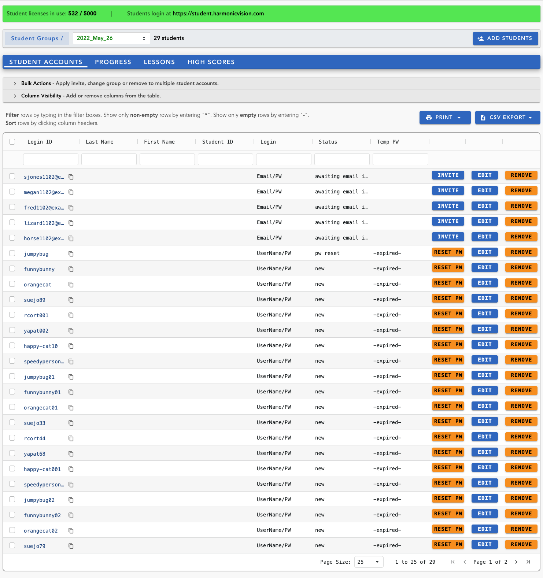
Task: Copy the suejo89 login ID icon
Action: pos(71,300)
